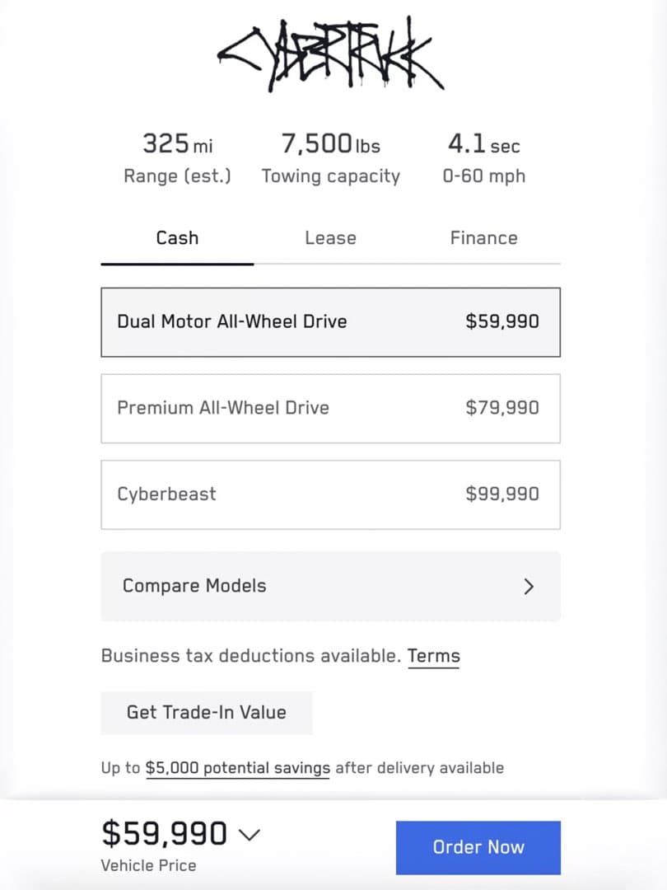Click the $59,990 vehicle price total
The image size is (667, 890).
click(165, 833)
